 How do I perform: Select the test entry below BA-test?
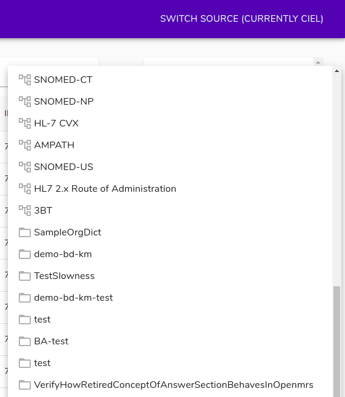pos(170,363)
